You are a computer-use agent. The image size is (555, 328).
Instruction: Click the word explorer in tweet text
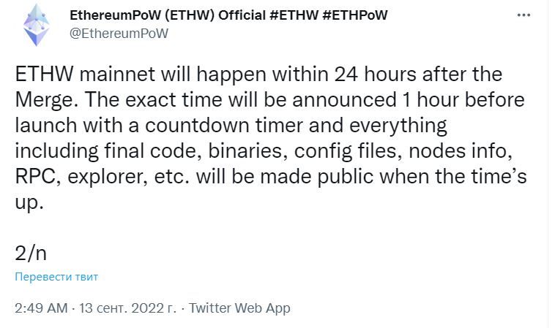[105, 178]
